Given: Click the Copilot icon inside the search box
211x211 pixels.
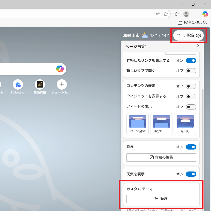Looking at the screenshot, I should (60, 69).
